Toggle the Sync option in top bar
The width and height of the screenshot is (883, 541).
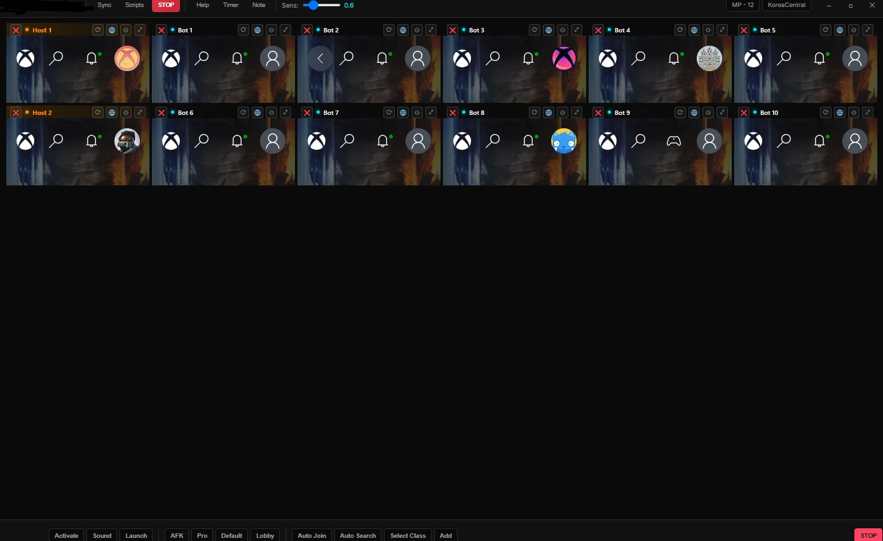[104, 5]
